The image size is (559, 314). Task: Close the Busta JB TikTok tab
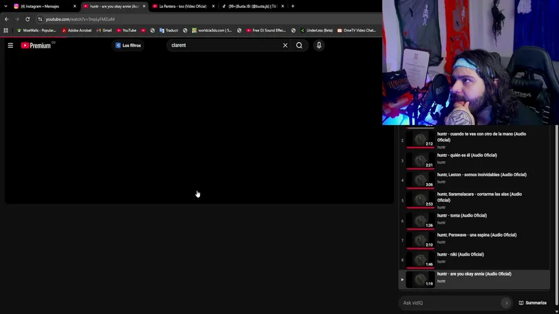point(282,6)
